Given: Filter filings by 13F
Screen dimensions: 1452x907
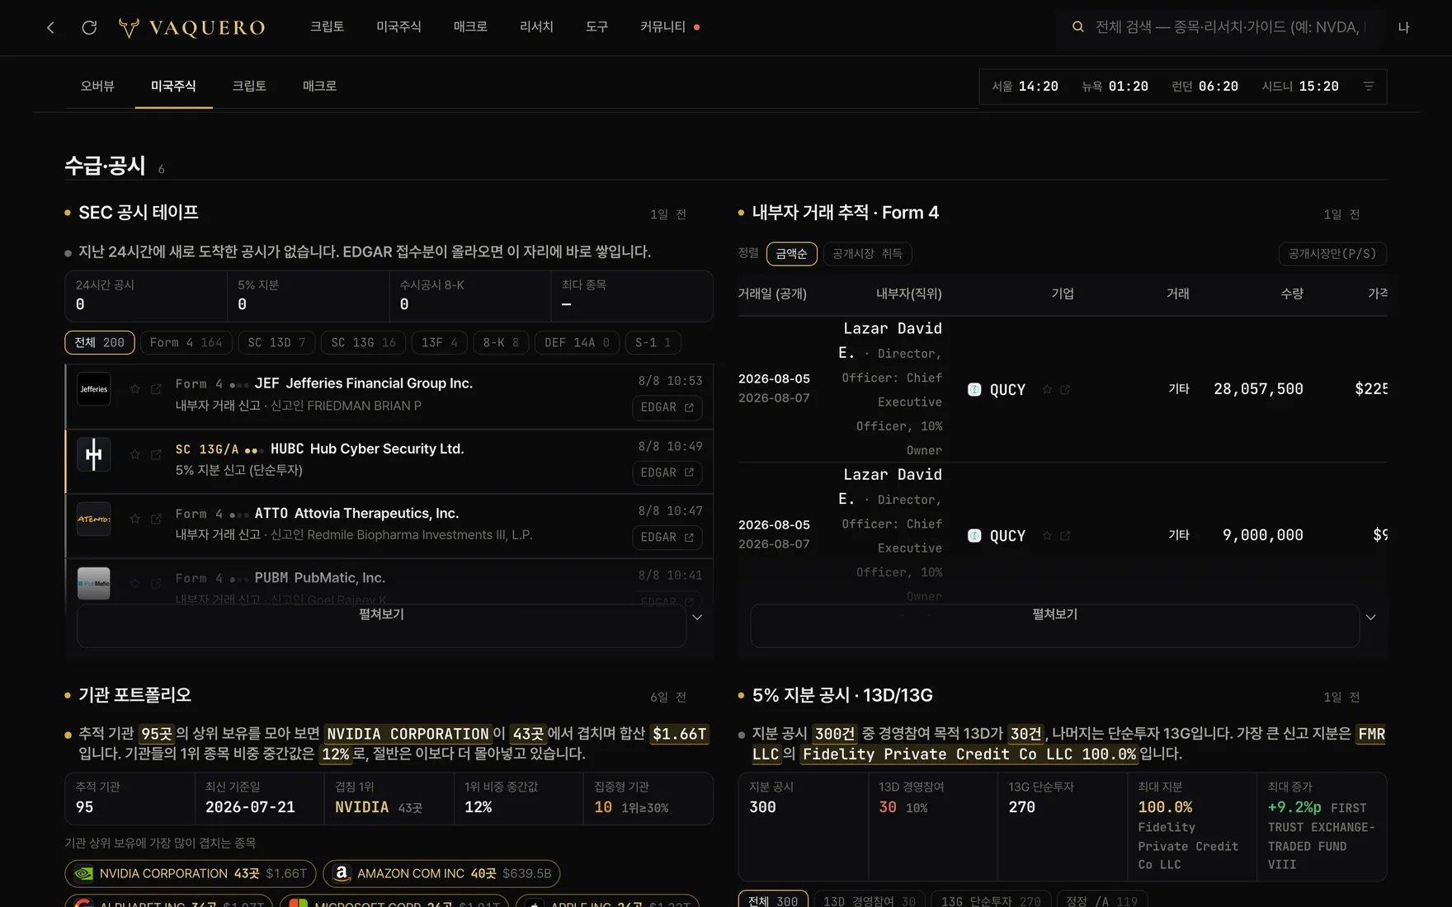Looking at the screenshot, I should [440, 342].
